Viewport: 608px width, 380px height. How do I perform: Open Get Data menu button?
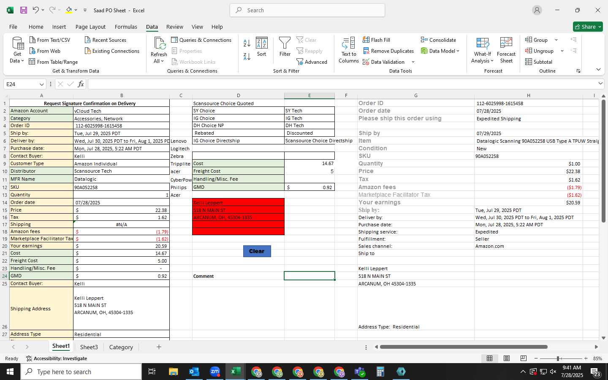17,50
